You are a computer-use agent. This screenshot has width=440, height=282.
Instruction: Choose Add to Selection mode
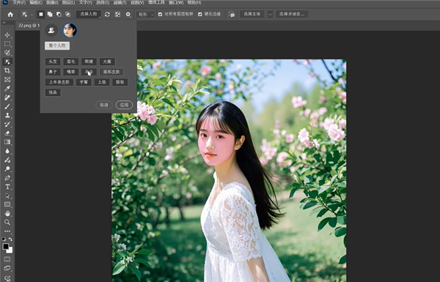coord(50,15)
